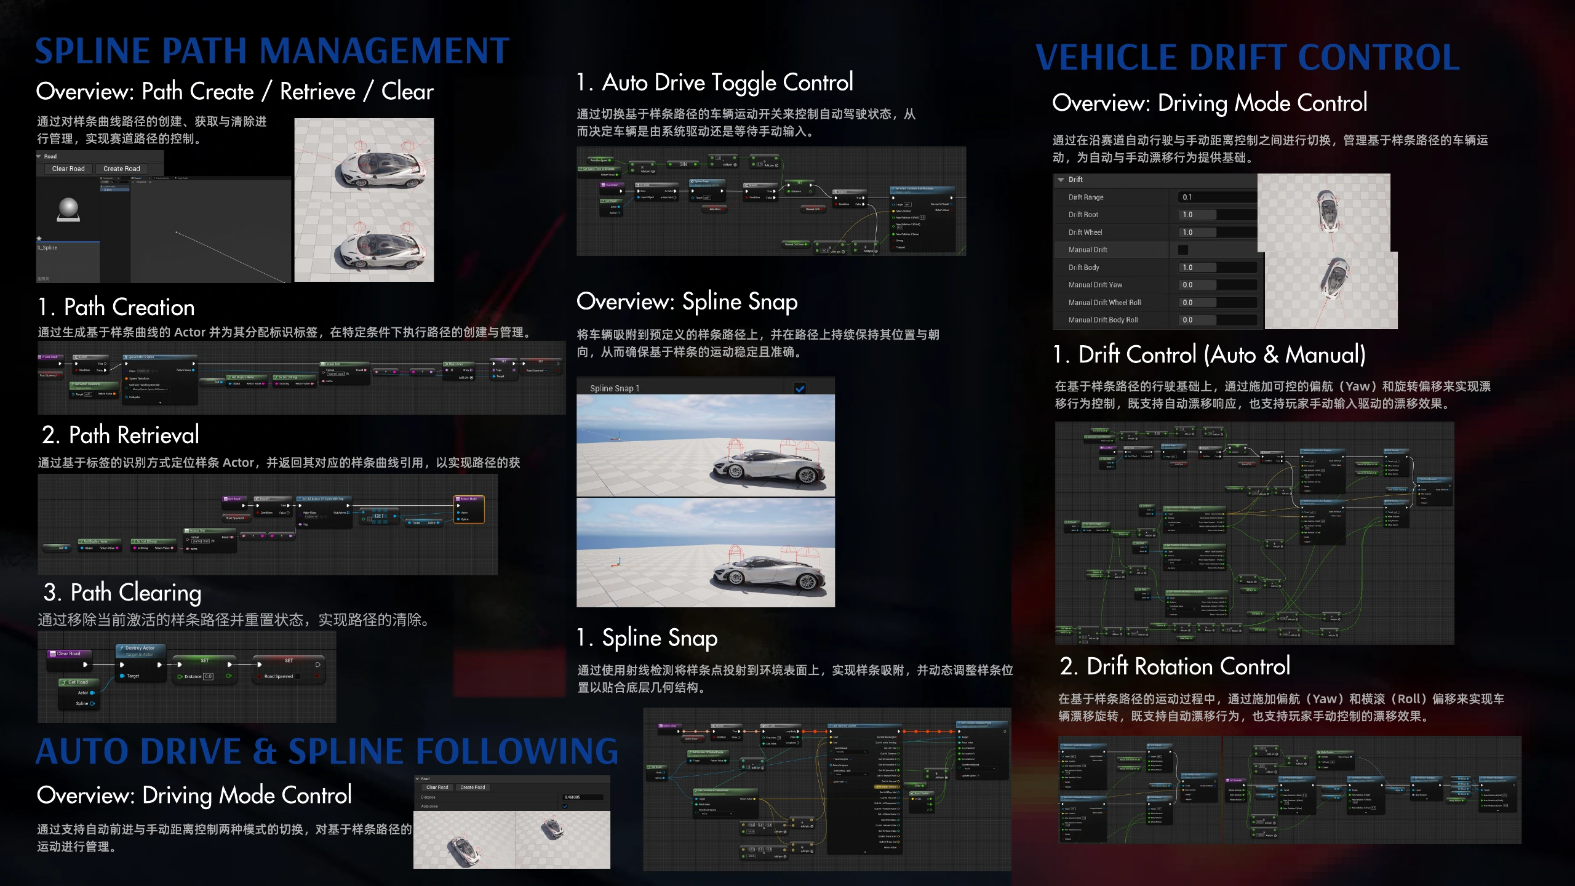Screen dimensions: 1575x886
Task: Click the green Distance input pin on SET
Action: tap(180, 676)
